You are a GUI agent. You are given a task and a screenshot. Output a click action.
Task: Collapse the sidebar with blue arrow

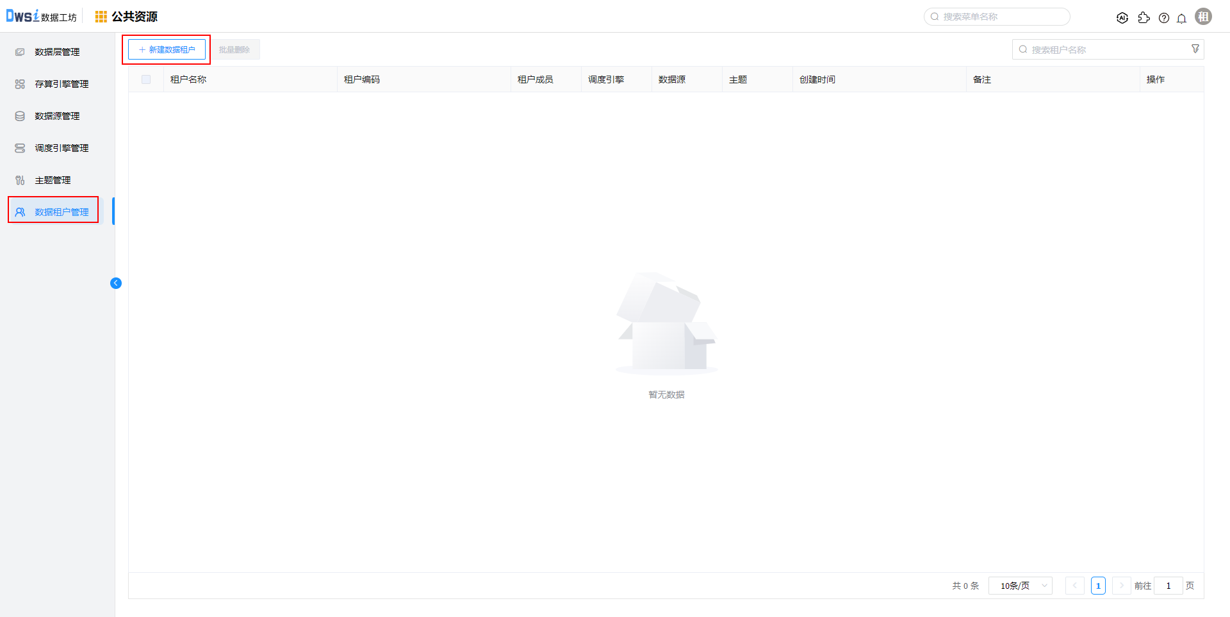[116, 283]
